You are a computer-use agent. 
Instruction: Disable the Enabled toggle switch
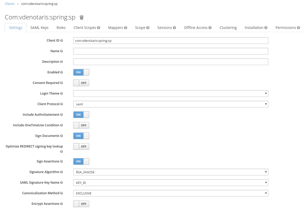pyautogui.click(x=81, y=72)
